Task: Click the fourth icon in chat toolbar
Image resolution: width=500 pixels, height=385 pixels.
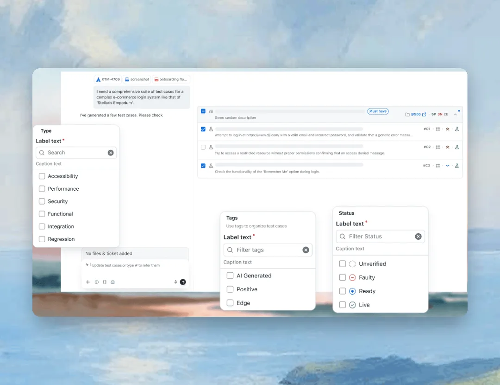Action: (x=112, y=282)
